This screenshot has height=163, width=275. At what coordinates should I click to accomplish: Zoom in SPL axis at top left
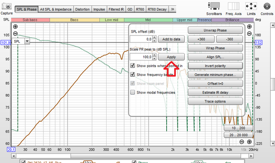[x=15, y=27]
